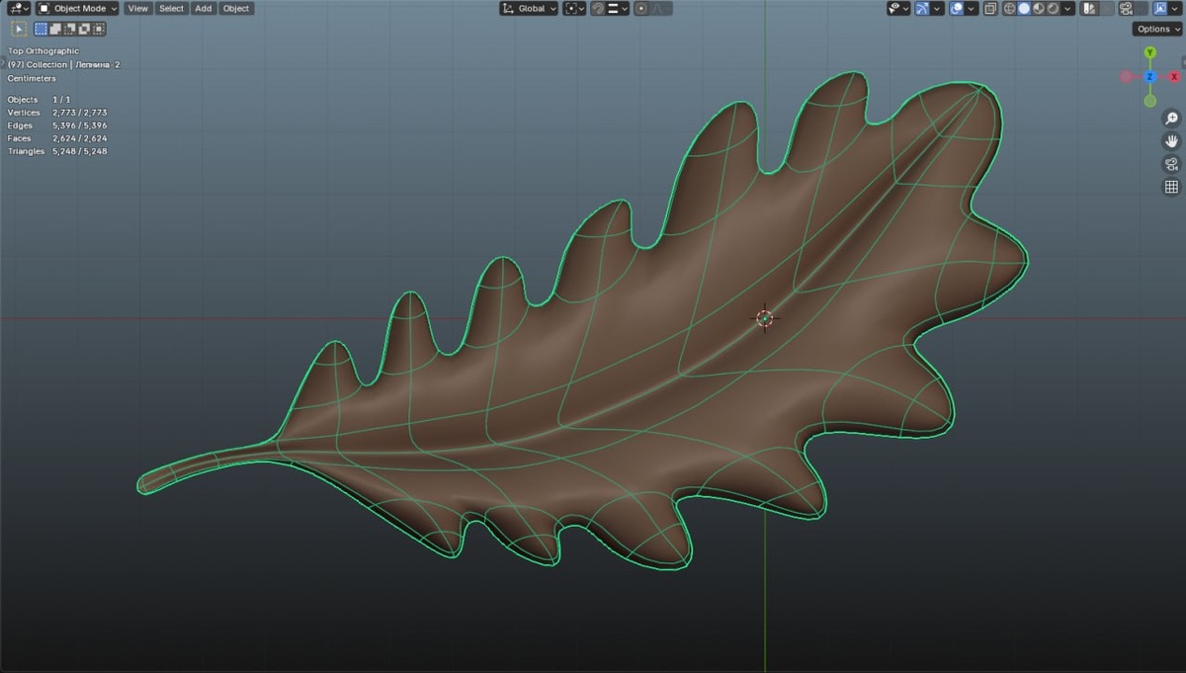Toggle the camera view button
Screen dimensions: 1186x673
tap(1171, 164)
